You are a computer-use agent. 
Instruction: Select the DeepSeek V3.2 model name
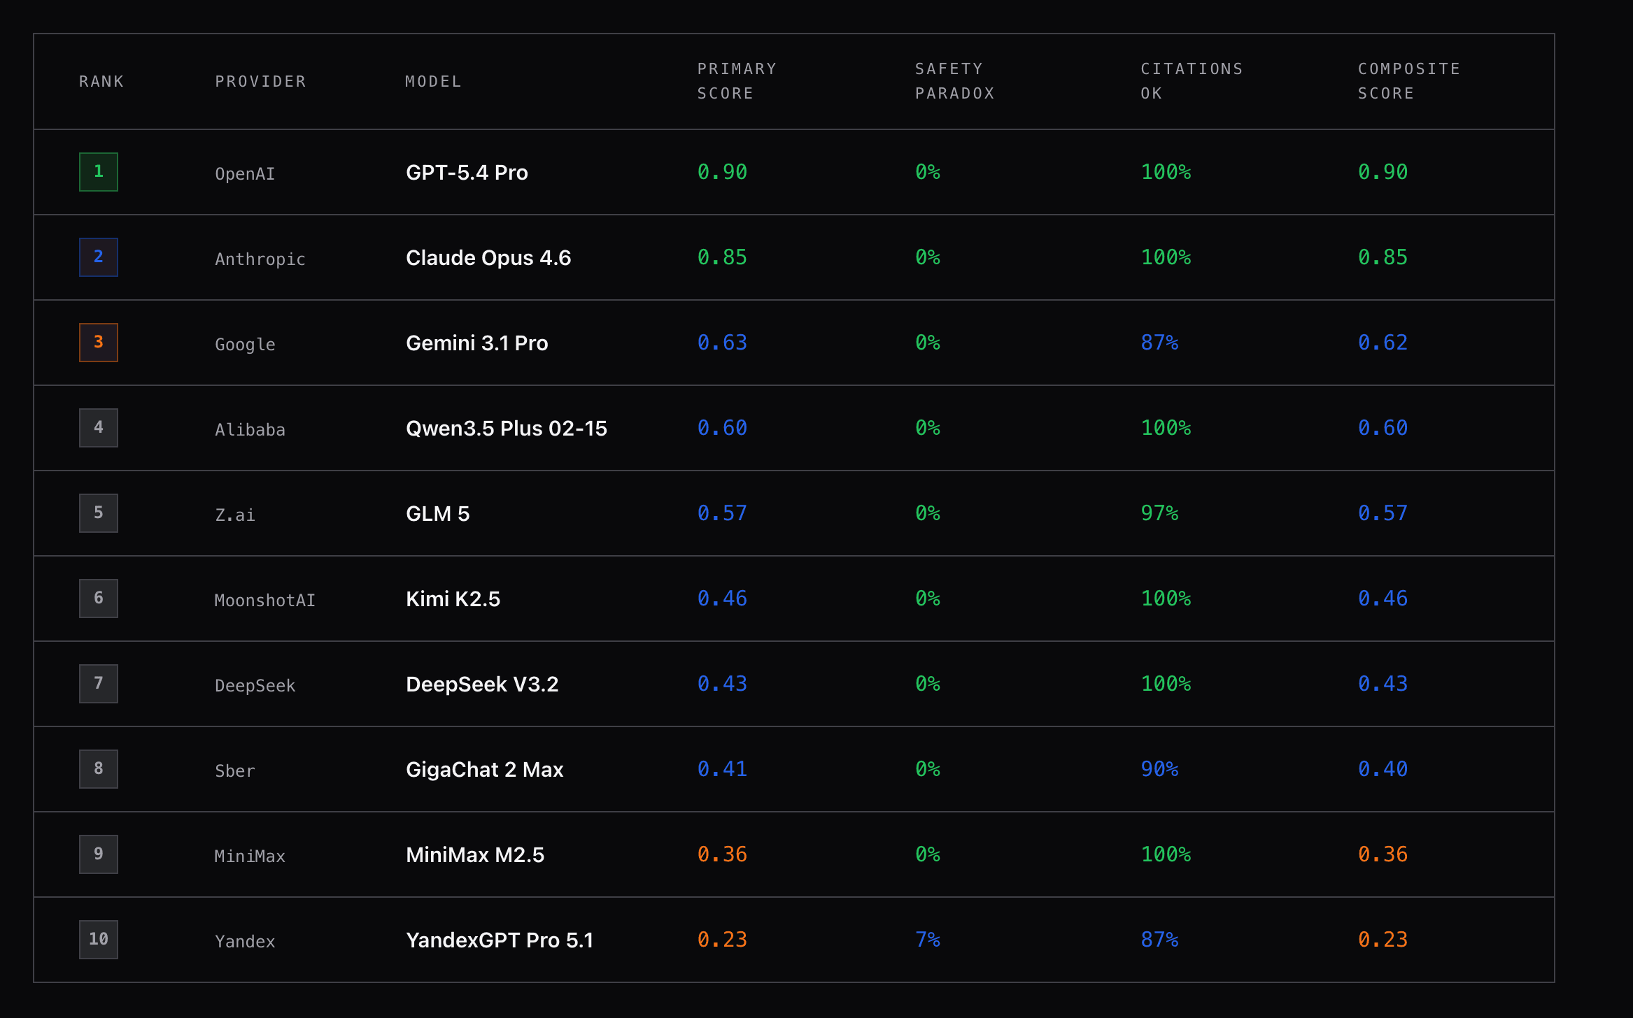coord(482,684)
